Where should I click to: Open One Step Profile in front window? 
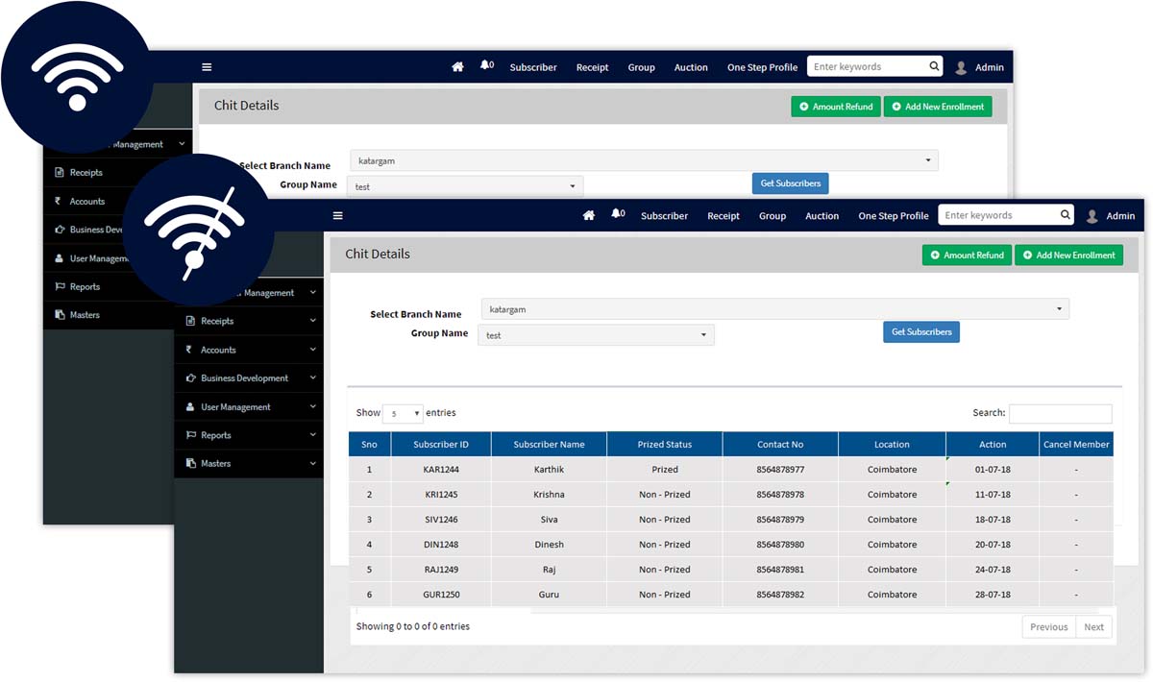pyautogui.click(x=894, y=216)
